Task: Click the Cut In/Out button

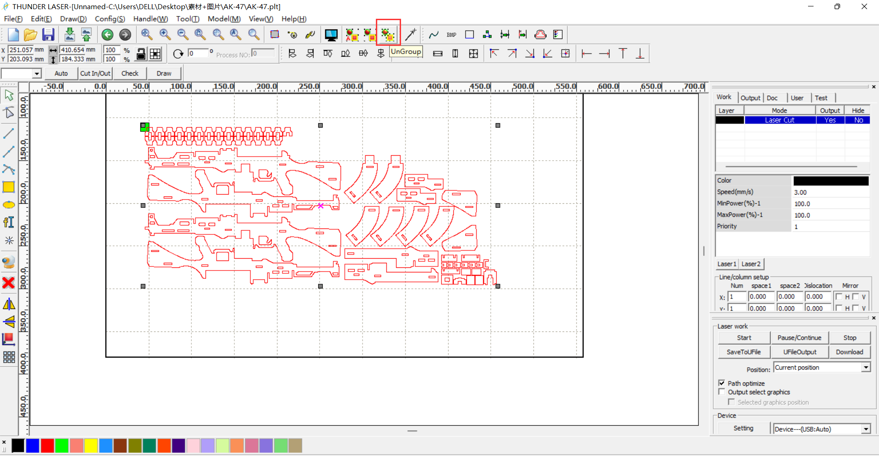Action: click(x=95, y=73)
